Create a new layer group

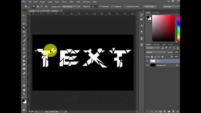(169, 112)
